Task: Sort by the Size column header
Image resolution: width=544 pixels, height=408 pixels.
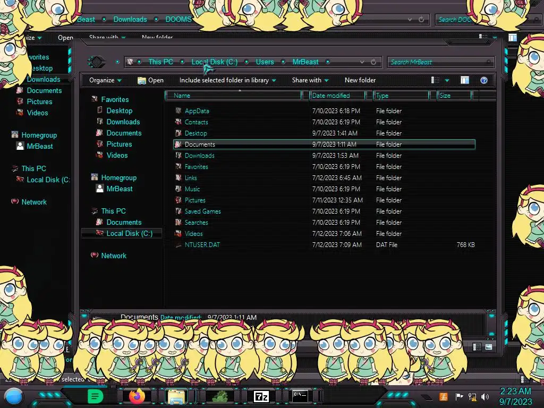Action: [x=454, y=96]
